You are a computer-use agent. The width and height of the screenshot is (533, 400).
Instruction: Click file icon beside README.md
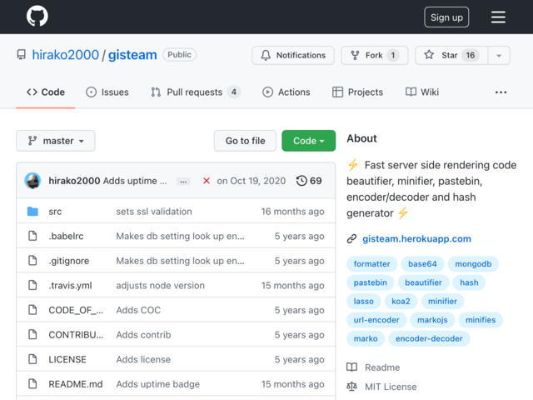tap(32, 383)
